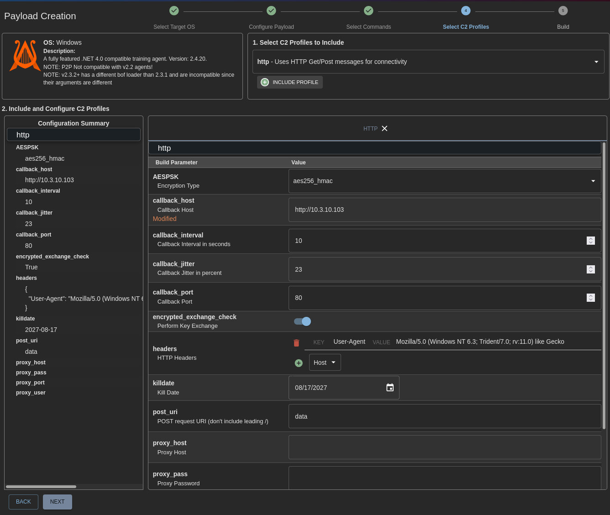The width and height of the screenshot is (610, 515).
Task: Click the proxy_host input field
Action: click(x=445, y=447)
